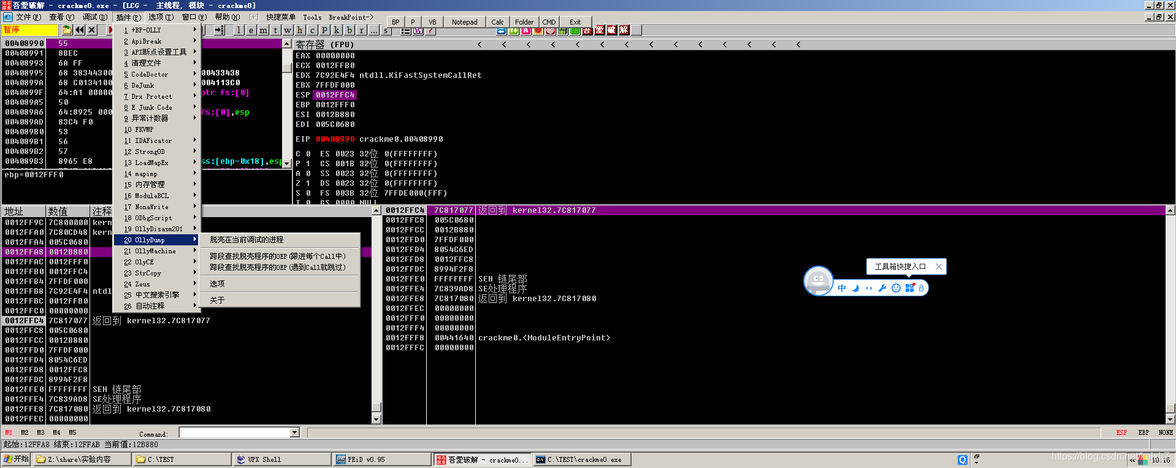Viewport: 1176px width, 468px height.
Task: Open PEiD v0.95 from the taskbar
Action: pos(381,459)
